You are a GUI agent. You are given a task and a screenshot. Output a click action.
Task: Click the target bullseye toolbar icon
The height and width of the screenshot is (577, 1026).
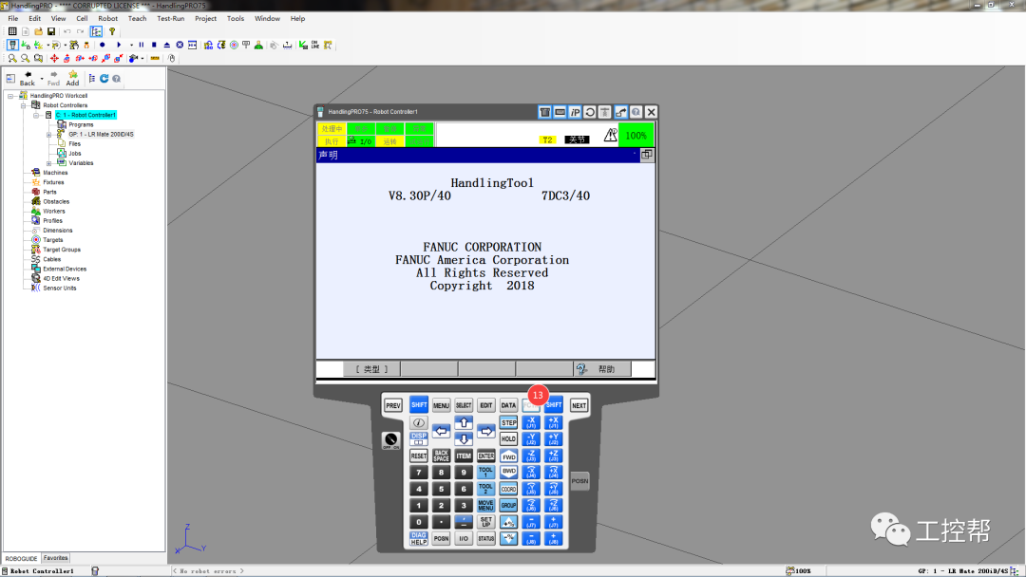click(234, 46)
